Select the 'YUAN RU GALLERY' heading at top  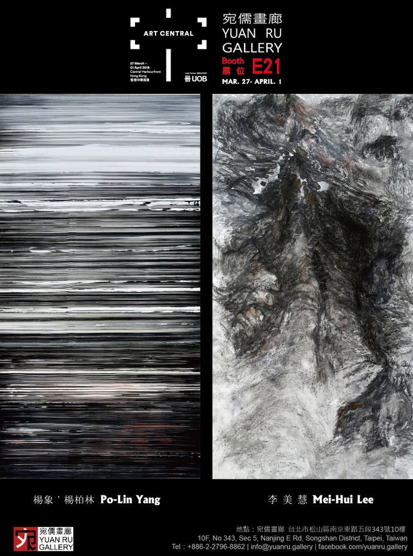(252, 40)
